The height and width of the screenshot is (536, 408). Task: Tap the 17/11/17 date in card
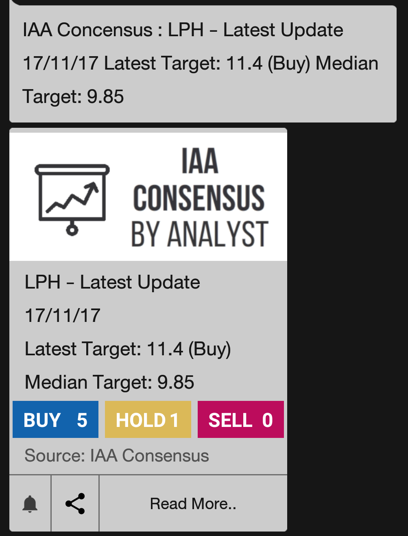62,315
